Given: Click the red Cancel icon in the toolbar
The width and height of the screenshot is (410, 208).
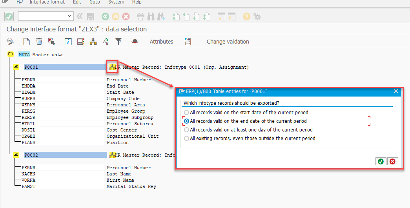Looking at the screenshot, I should 126,17.
